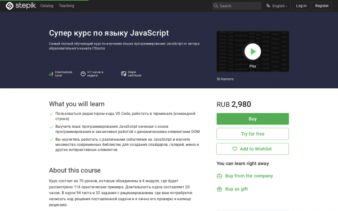
Task: Click the price 'RUB 2,980'
Action: (234, 105)
